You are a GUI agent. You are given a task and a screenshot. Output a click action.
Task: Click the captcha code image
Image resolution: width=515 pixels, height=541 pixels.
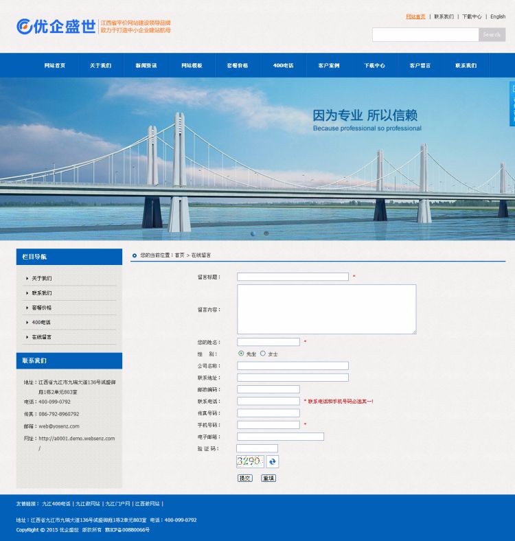point(250,461)
